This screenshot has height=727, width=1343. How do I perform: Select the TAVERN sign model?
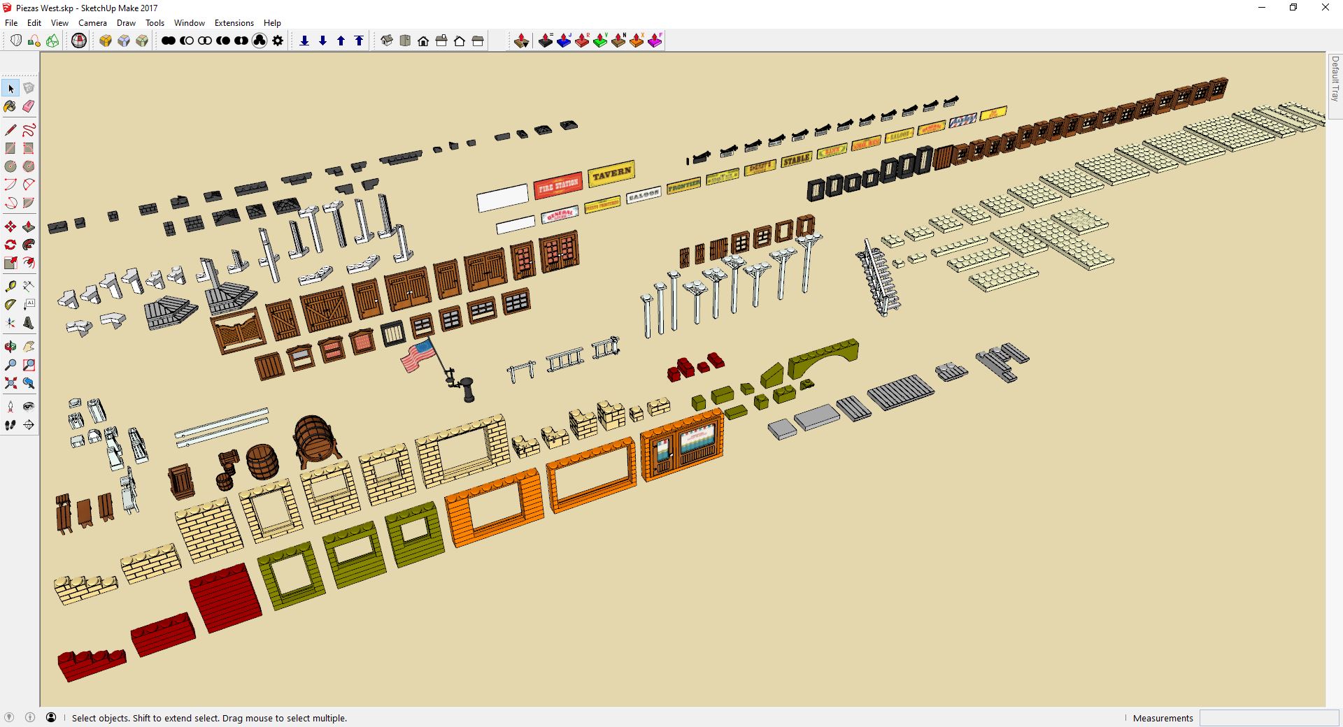click(611, 174)
